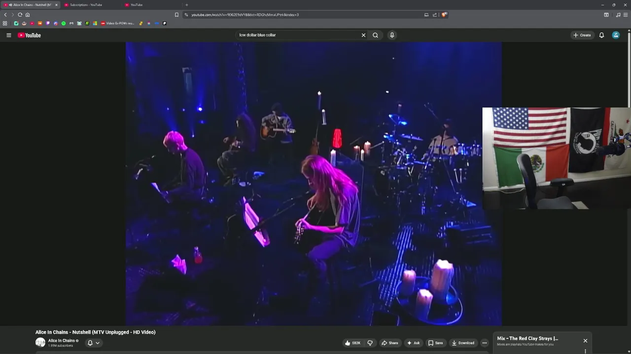This screenshot has height=354, width=631.
Task: Open the YouTube guide hamburger menu
Action: (x=8, y=35)
